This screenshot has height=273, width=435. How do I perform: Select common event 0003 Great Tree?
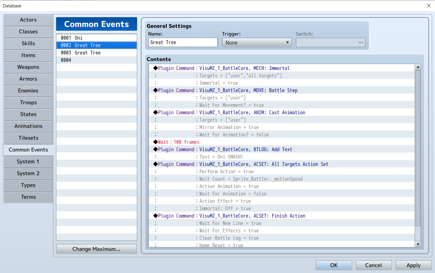pos(96,53)
